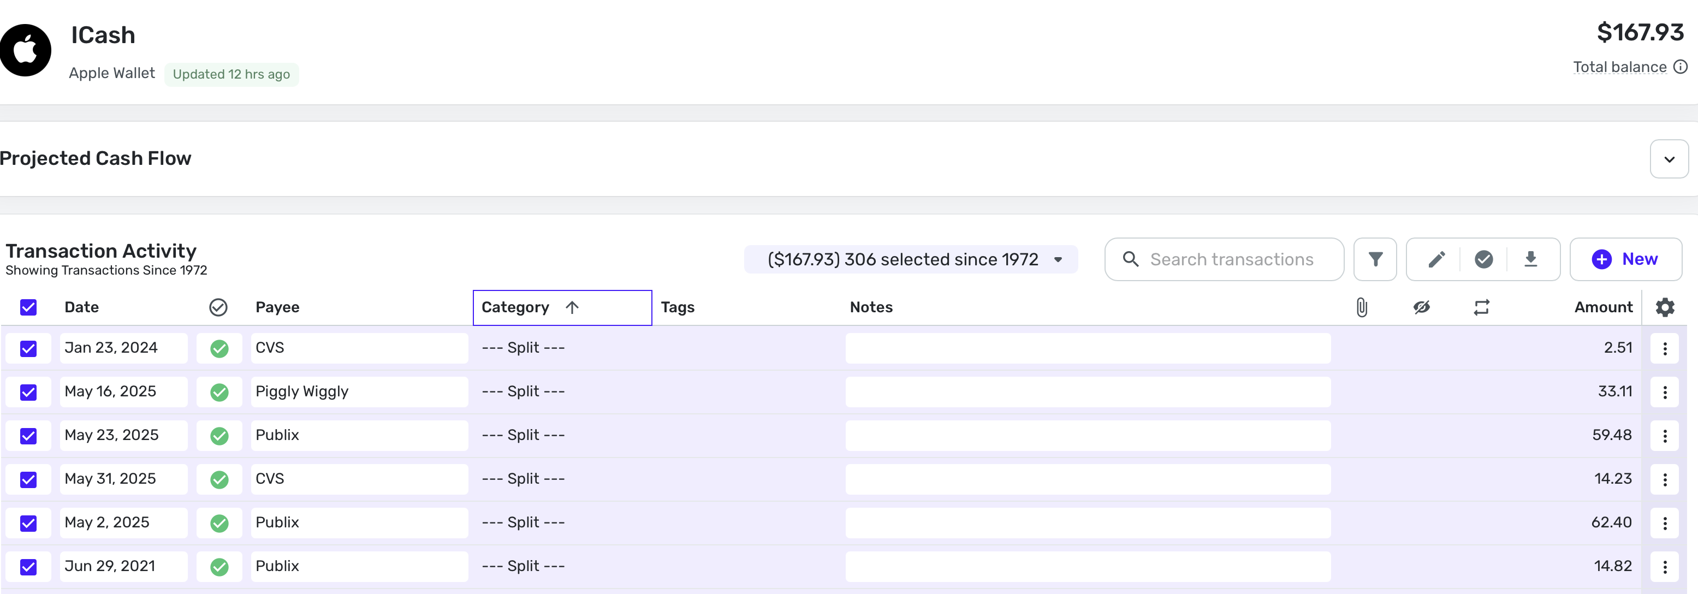Viewport: 1698px width, 594px height.
Task: Uncheck the Jan 23, 2024 CVS row checkbox
Action: coord(28,348)
